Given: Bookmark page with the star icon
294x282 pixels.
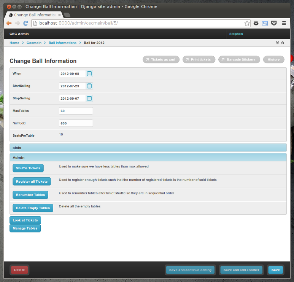Looking at the screenshot, I should 247,23.
